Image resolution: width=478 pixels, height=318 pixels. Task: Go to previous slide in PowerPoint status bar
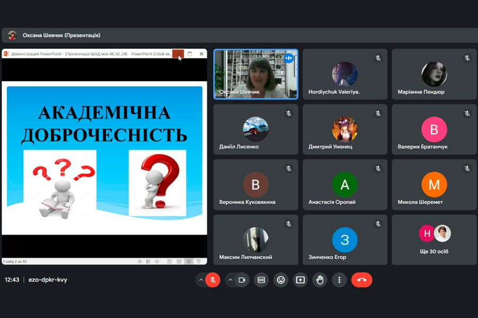[x=140, y=261]
